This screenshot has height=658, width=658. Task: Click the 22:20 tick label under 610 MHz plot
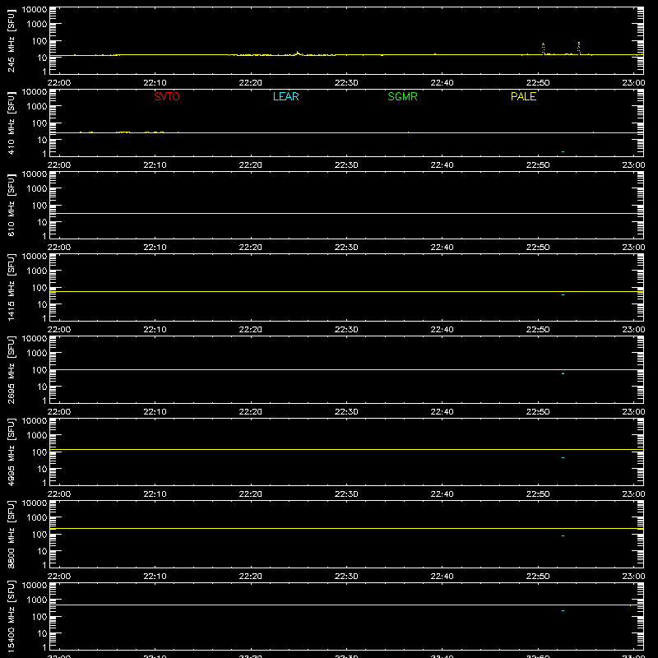tap(251, 248)
